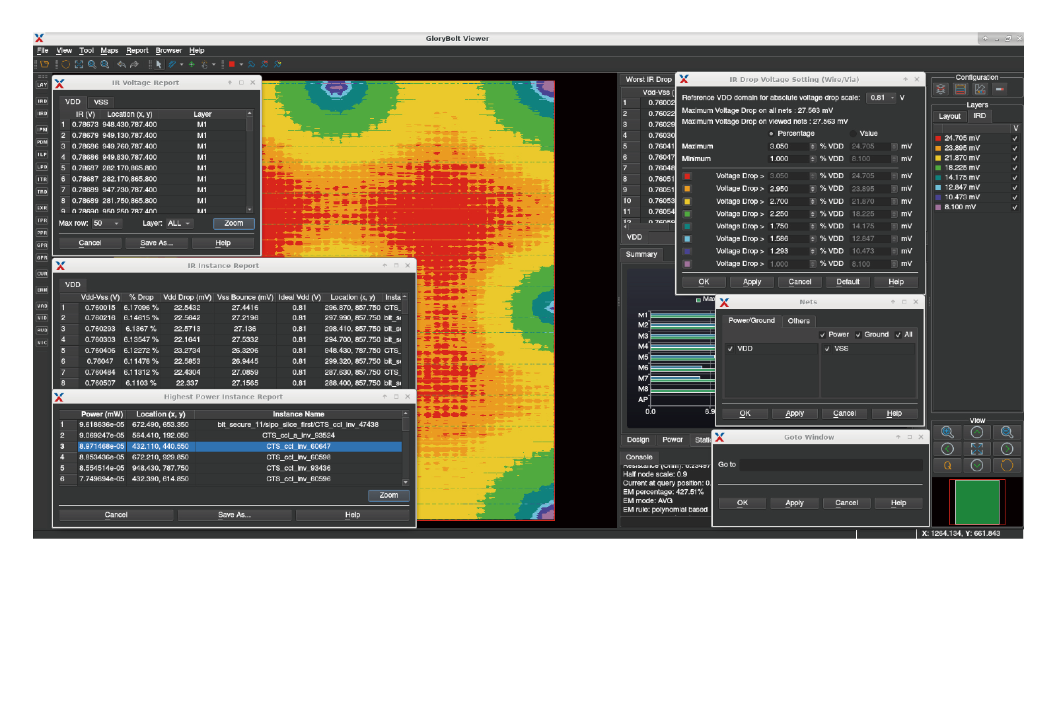Toggle visibility of 24.705 mV layer
Image resolution: width=1057 pixels, height=703 pixels.
(x=1015, y=139)
